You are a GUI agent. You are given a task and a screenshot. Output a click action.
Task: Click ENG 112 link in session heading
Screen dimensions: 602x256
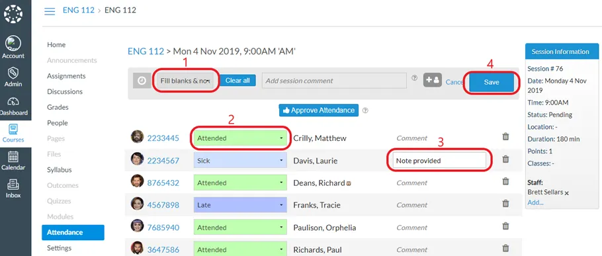coord(146,51)
